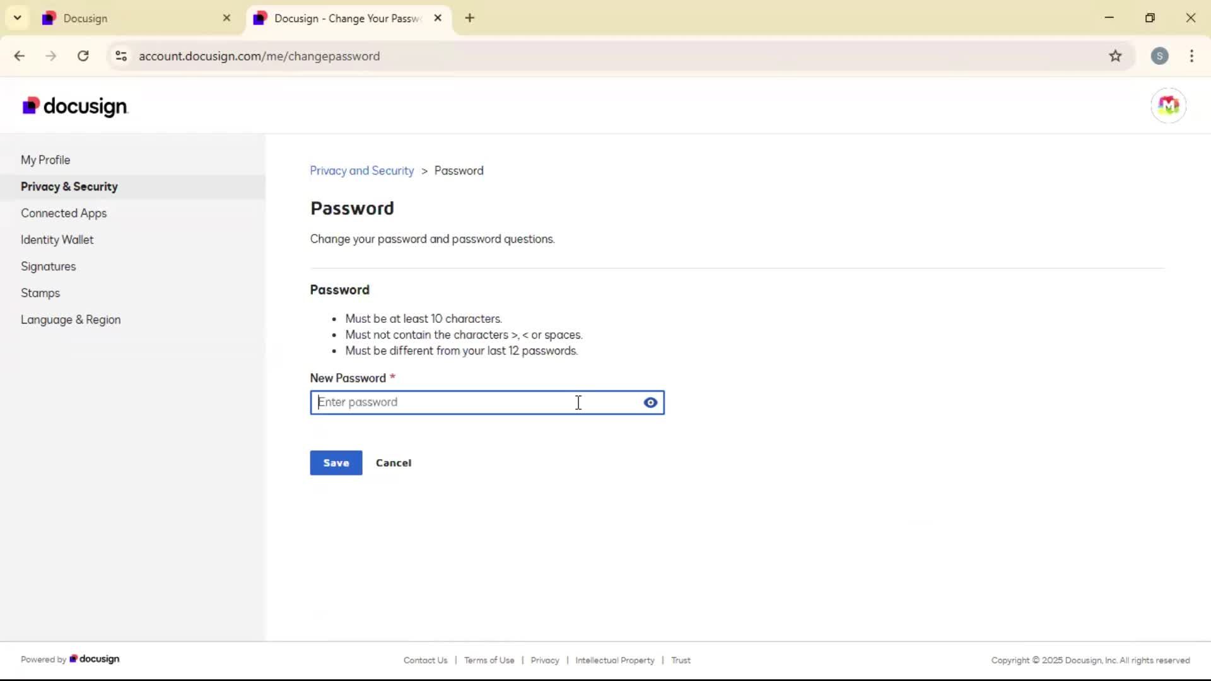This screenshot has height=681, width=1211.
Task: Click the copyright 2025 Docusign text
Action: (x=1090, y=660)
